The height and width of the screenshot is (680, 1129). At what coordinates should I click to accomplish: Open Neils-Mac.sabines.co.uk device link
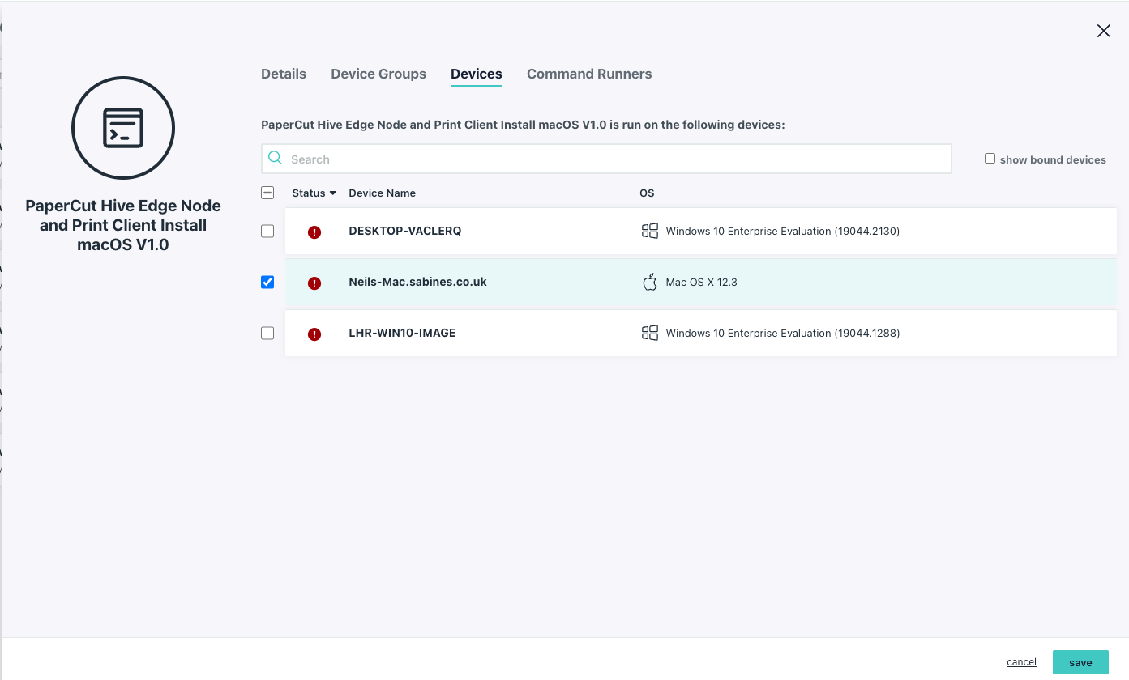tap(417, 282)
